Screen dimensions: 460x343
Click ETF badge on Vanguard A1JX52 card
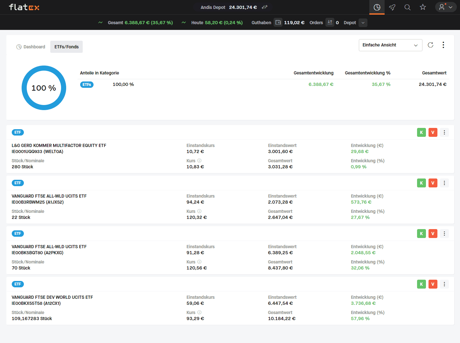[18, 183]
